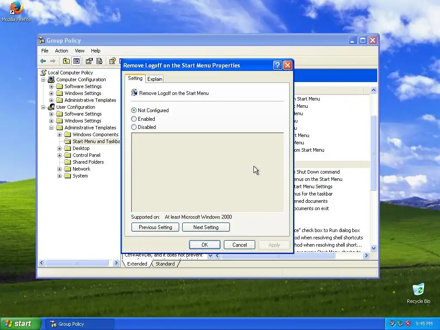This screenshot has height=330, width=440.
Task: Select the Disabled radio button
Action: click(134, 127)
